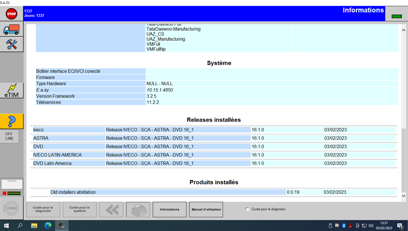Open Guide pour le système button
408x231 pixels.
(80, 209)
